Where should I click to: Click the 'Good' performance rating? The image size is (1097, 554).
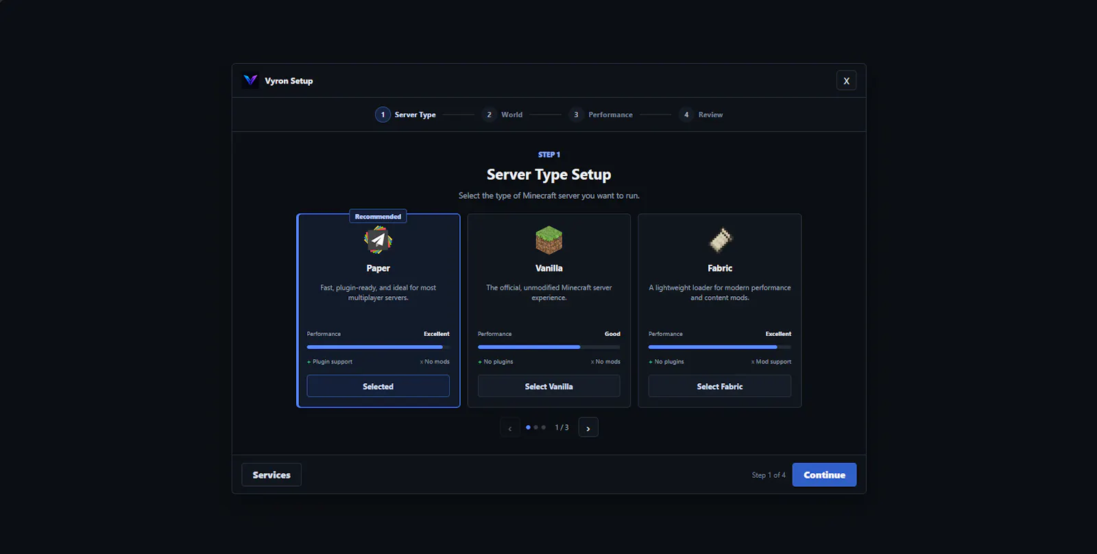tap(612, 334)
